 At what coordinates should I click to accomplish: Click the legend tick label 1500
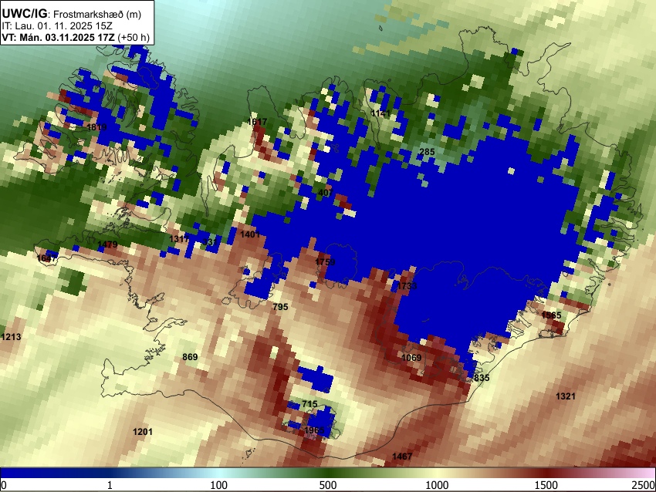click(x=546, y=485)
